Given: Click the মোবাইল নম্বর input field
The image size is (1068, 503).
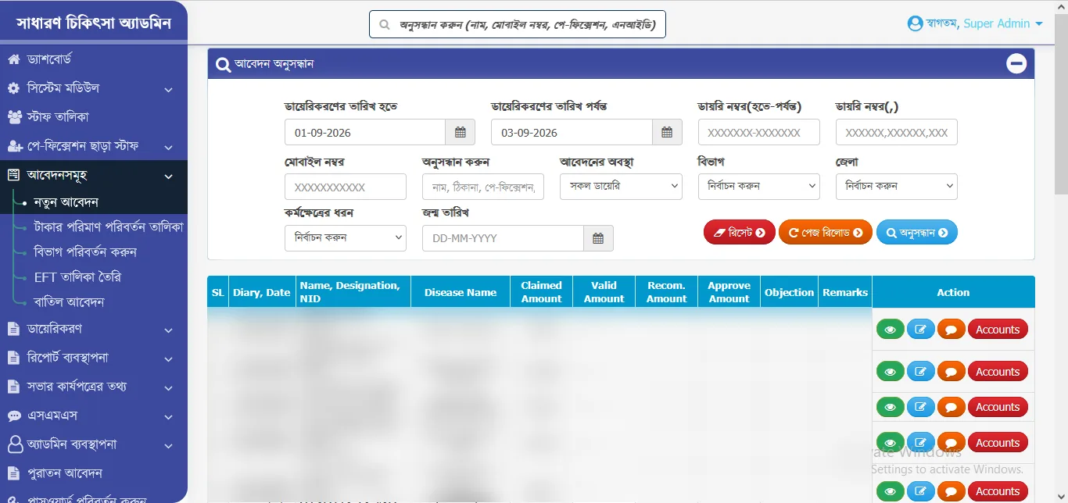Looking at the screenshot, I should pyautogui.click(x=346, y=187).
